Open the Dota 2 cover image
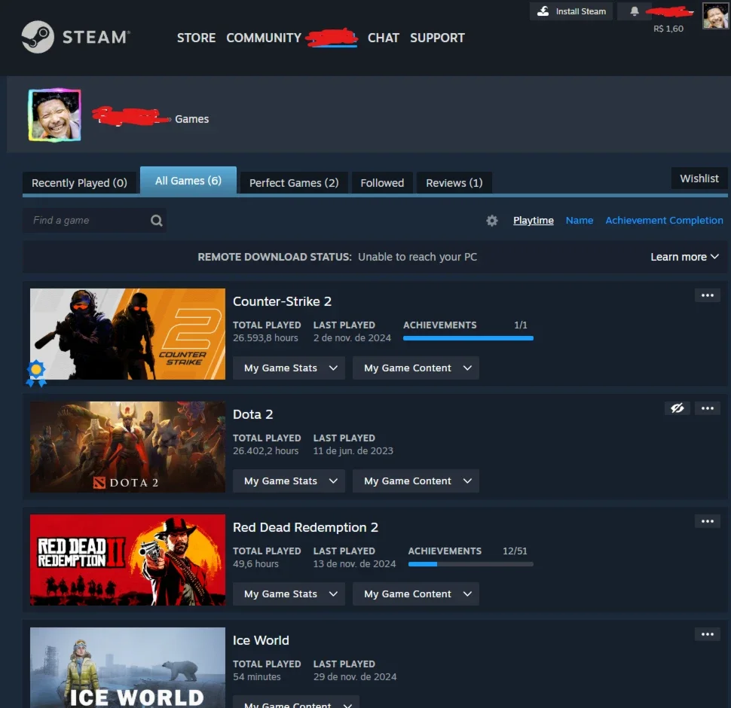The width and height of the screenshot is (731, 708). pyautogui.click(x=128, y=447)
